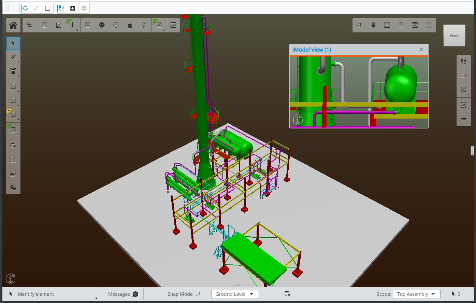Grab the drag handle at the top-left of the settings bar
This screenshot has height=303, width=476.
pos(8,8)
